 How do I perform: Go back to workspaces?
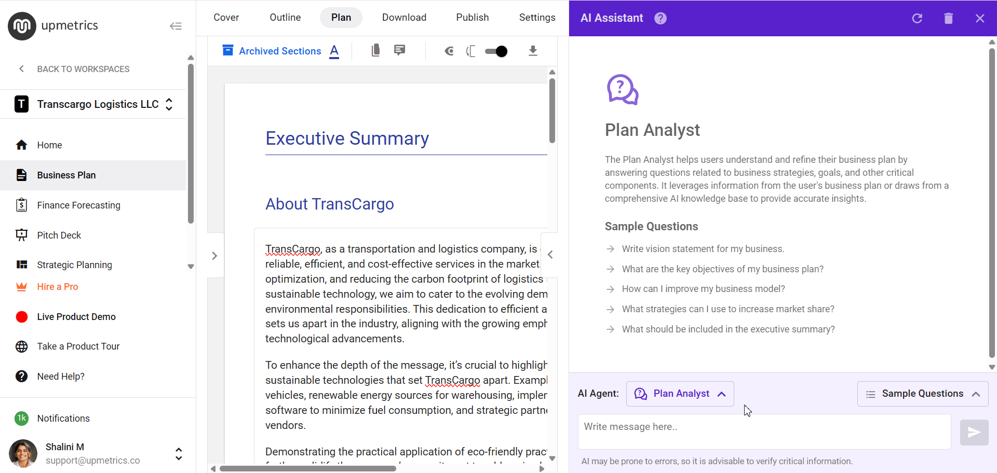click(x=74, y=69)
